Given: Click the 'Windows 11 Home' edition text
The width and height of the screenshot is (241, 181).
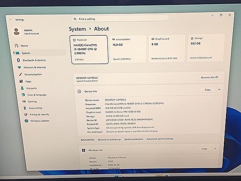Looking at the screenshot, I should click(117, 158).
